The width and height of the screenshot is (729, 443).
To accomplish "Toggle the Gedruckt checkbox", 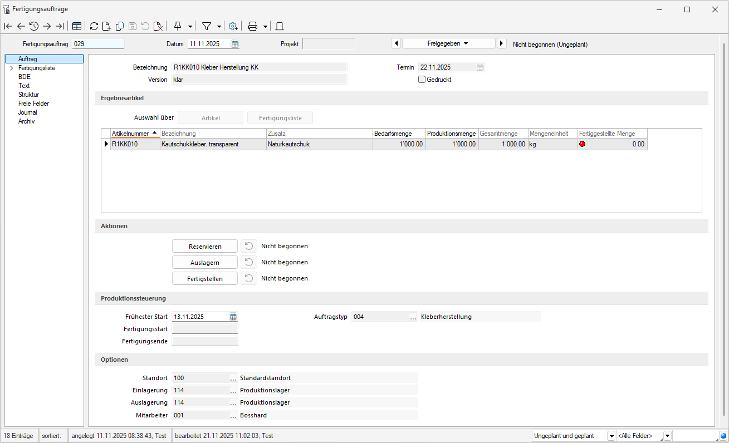I will coord(422,80).
